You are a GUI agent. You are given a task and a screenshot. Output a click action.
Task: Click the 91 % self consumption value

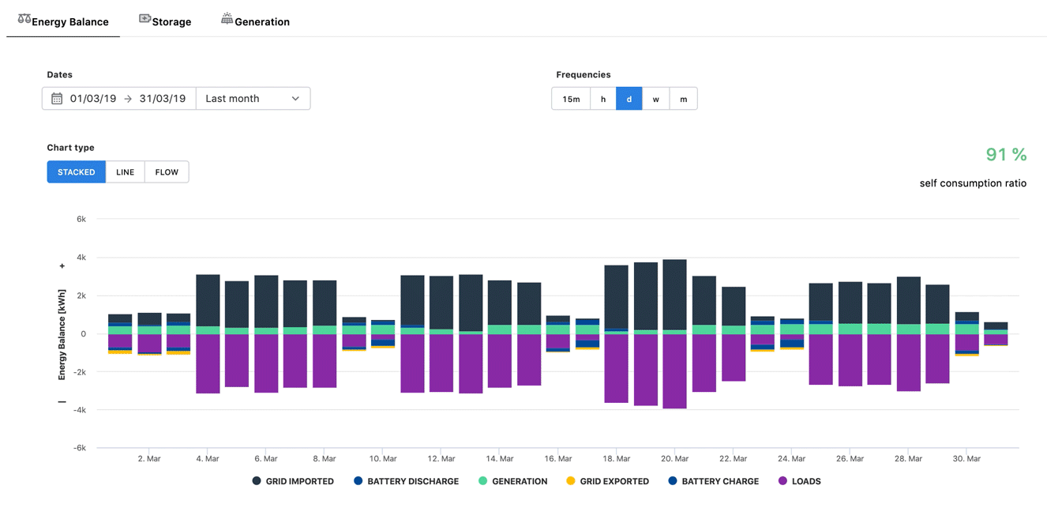pyautogui.click(x=1006, y=155)
